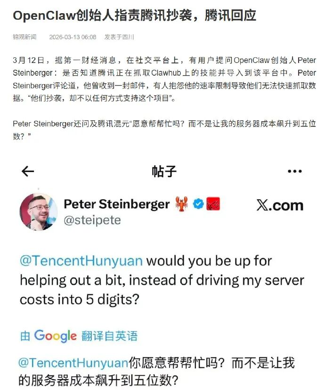Click the article headline about OpenClaw
325x390 pixels.
pyautogui.click(x=134, y=16)
